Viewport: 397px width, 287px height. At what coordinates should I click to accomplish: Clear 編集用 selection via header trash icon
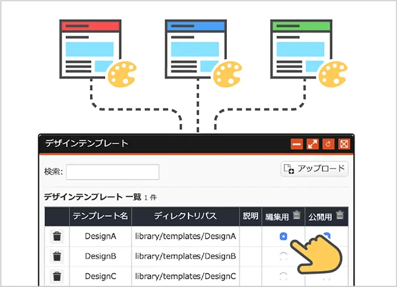297,215
